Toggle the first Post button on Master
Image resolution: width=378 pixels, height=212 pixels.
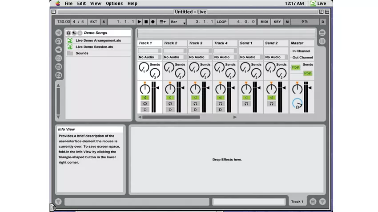296,67
